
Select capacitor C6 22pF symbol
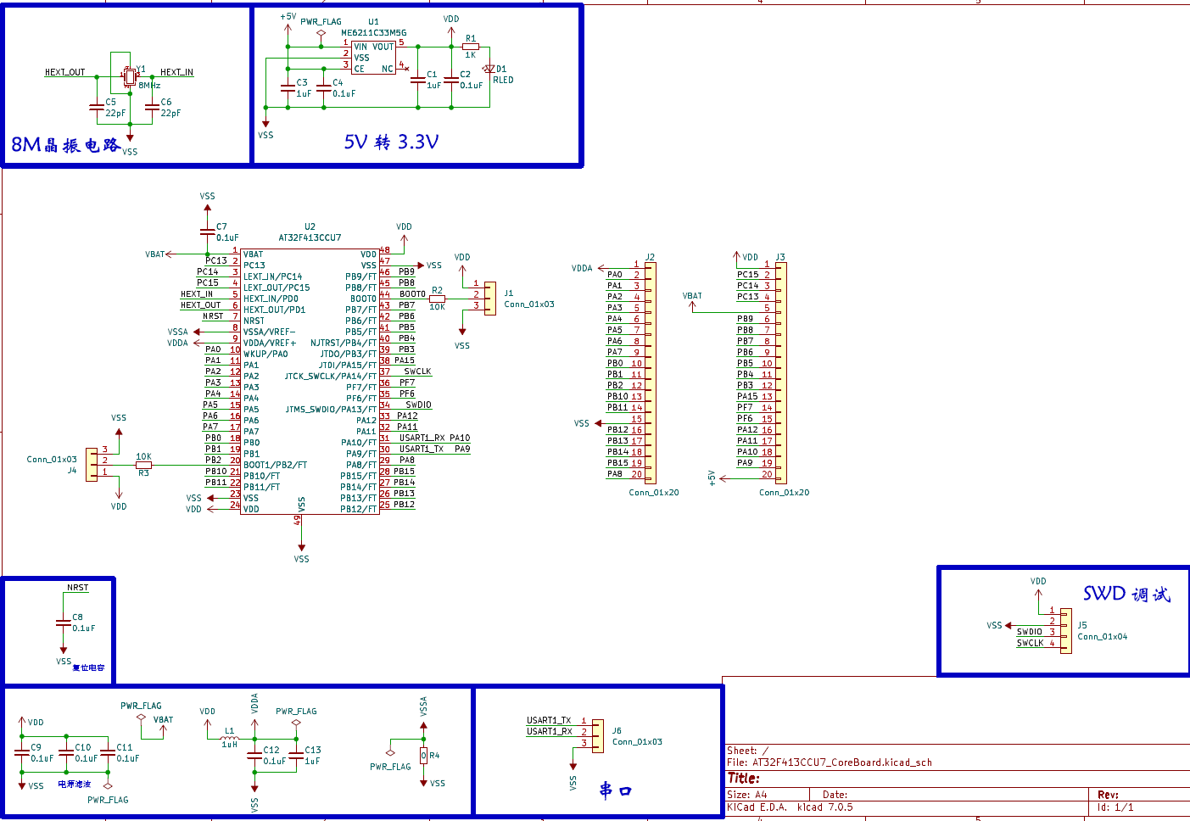pos(152,107)
